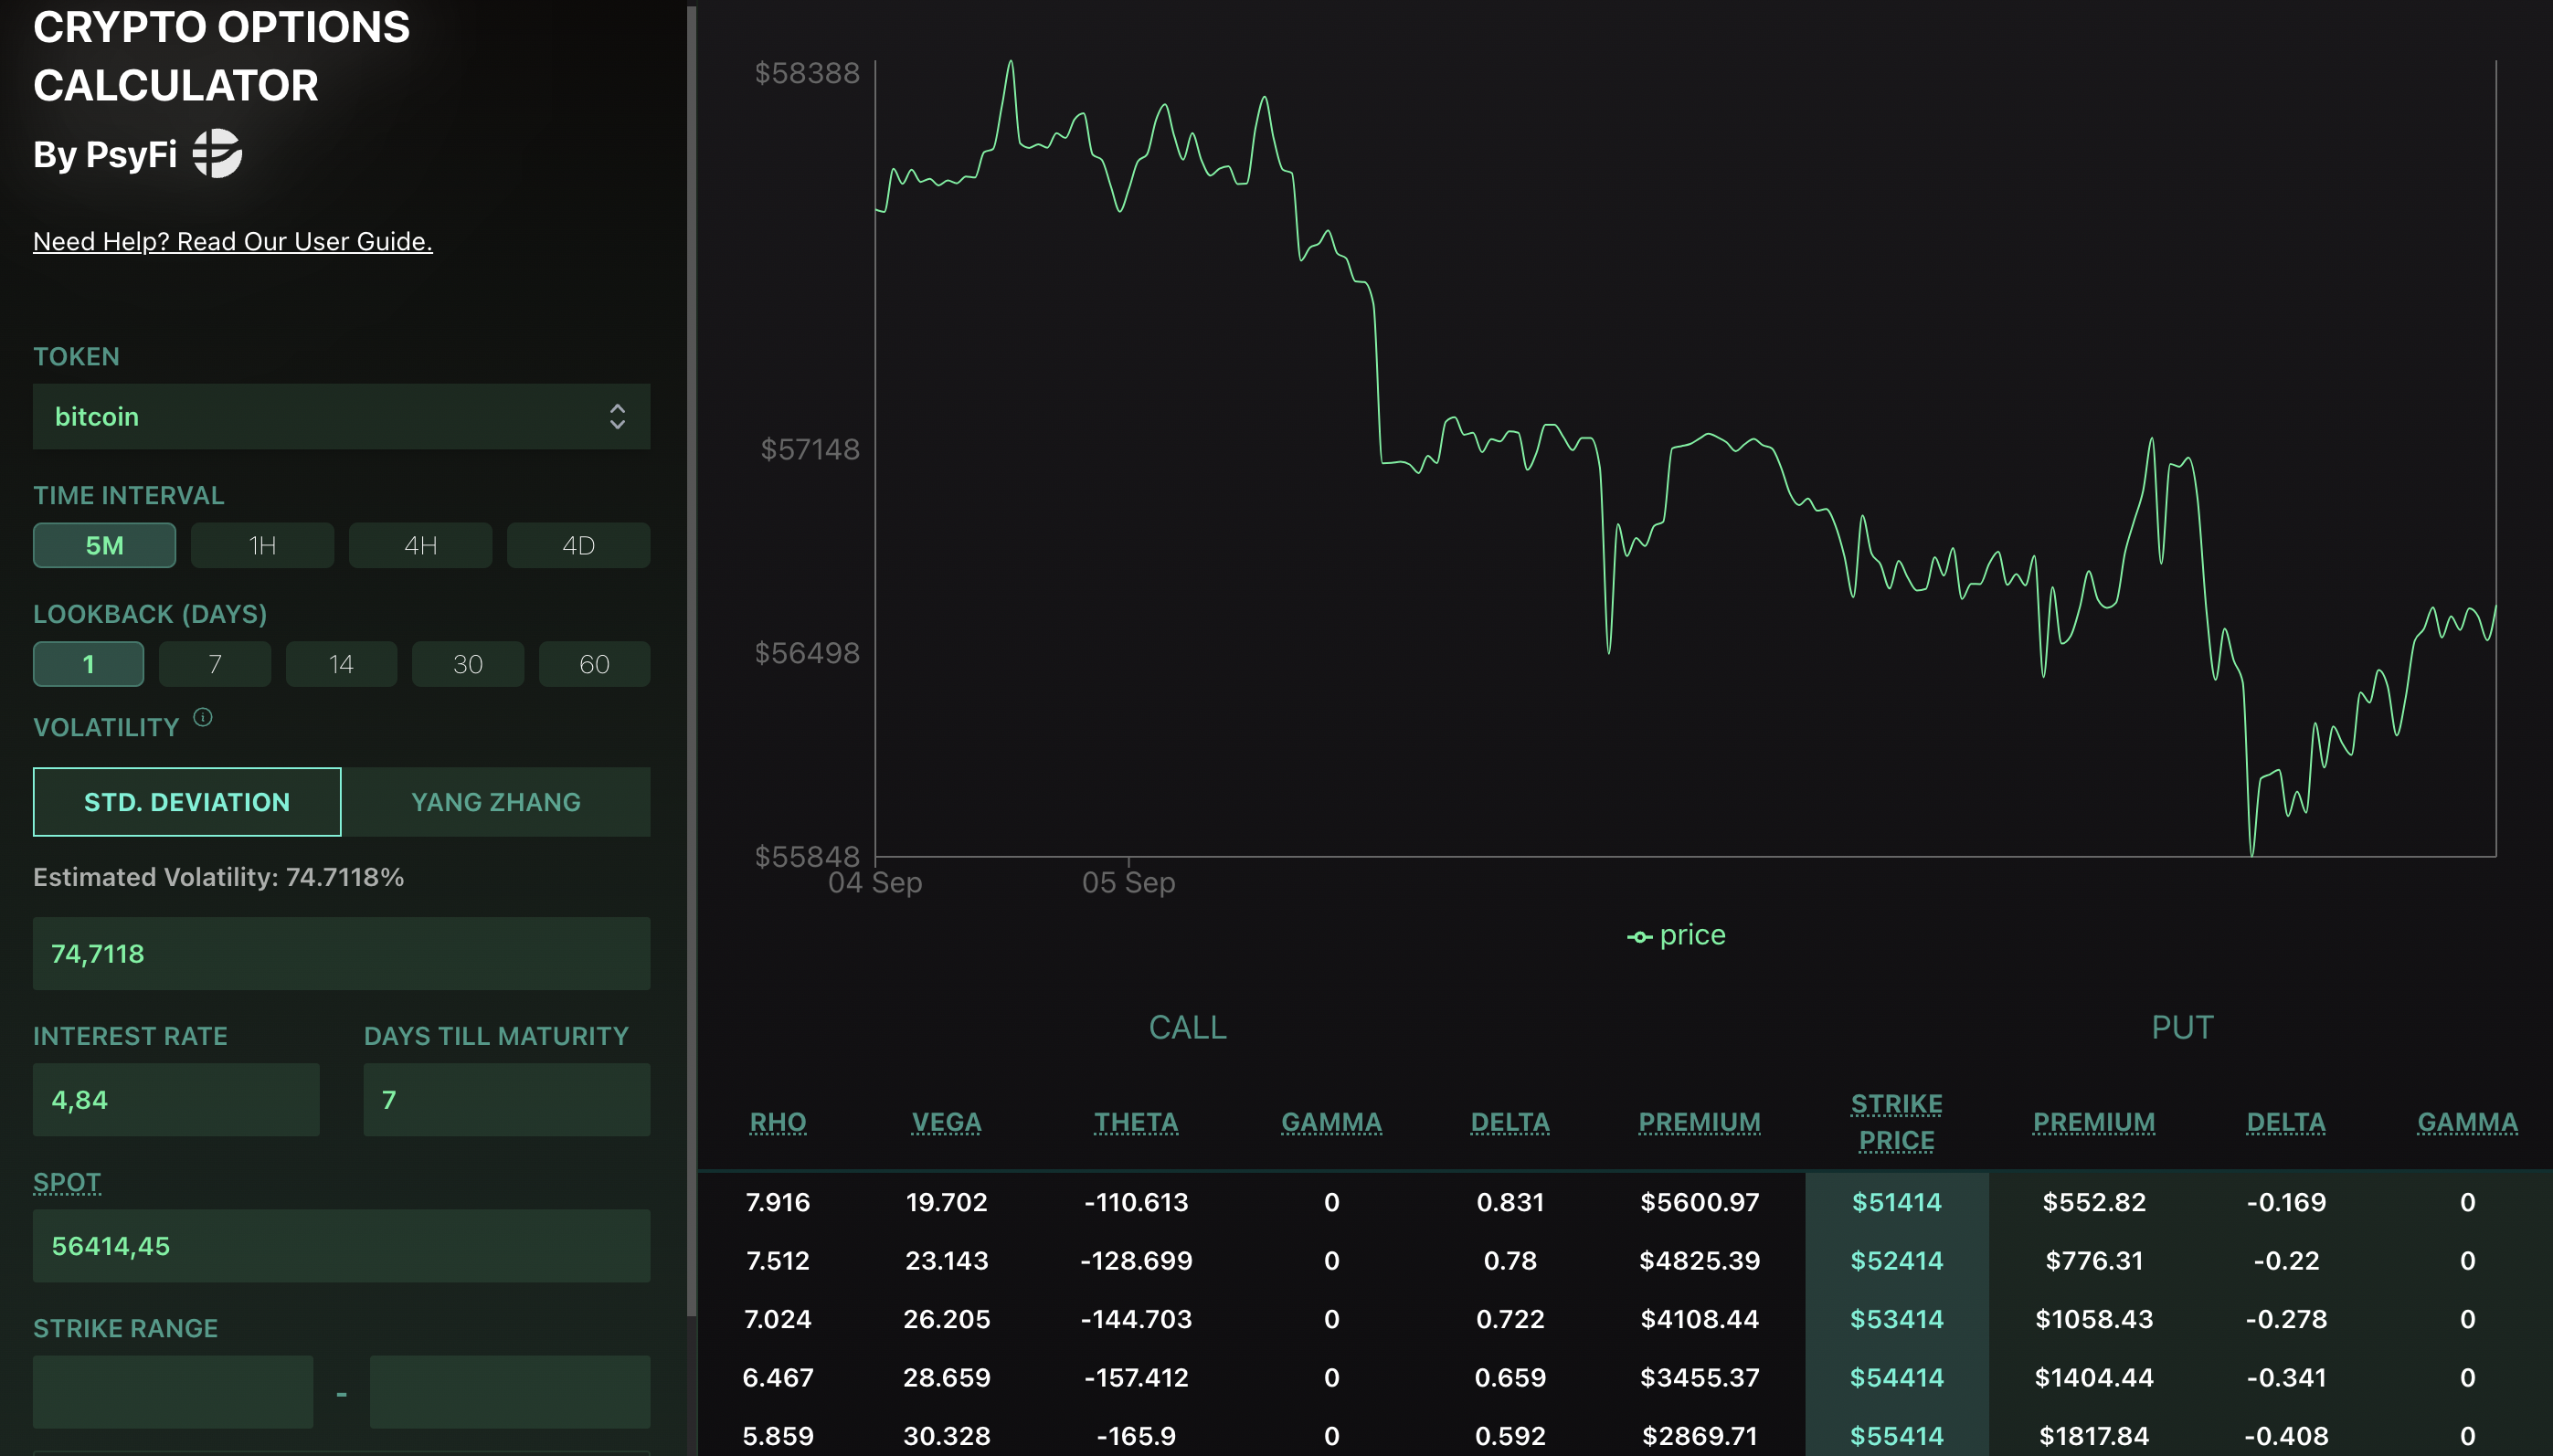The height and width of the screenshot is (1456, 2553).
Task: Click the RHO column header icon
Action: click(777, 1120)
